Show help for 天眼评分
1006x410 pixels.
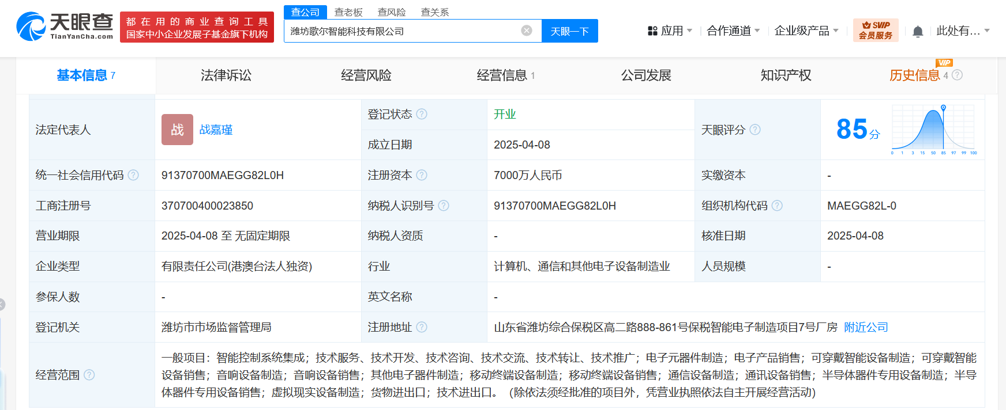pos(755,130)
